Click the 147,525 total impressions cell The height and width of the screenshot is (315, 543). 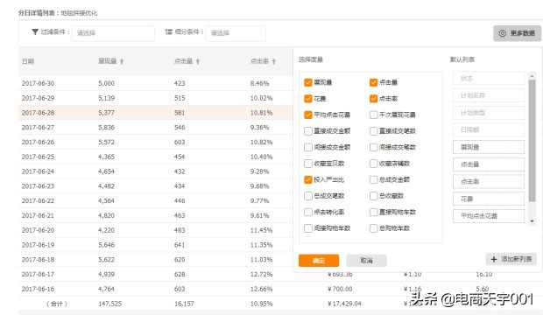[110, 304]
